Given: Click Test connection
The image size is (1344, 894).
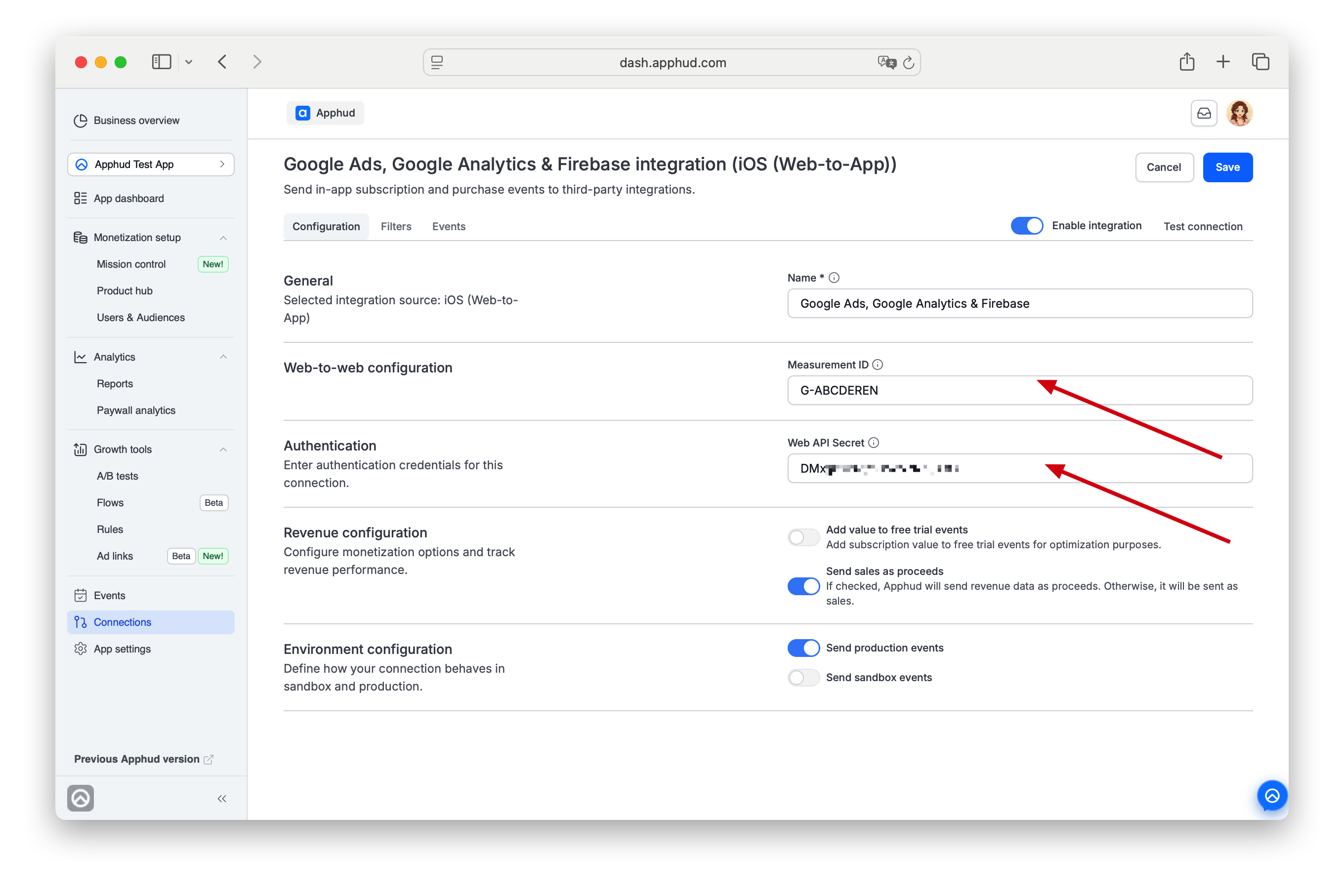Looking at the screenshot, I should tap(1203, 226).
